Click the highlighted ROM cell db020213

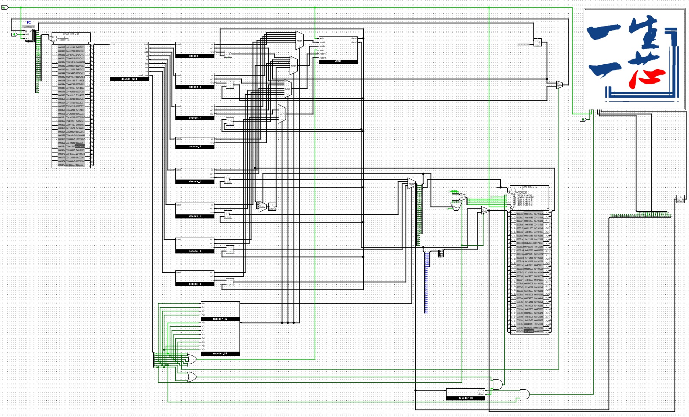(x=80, y=147)
